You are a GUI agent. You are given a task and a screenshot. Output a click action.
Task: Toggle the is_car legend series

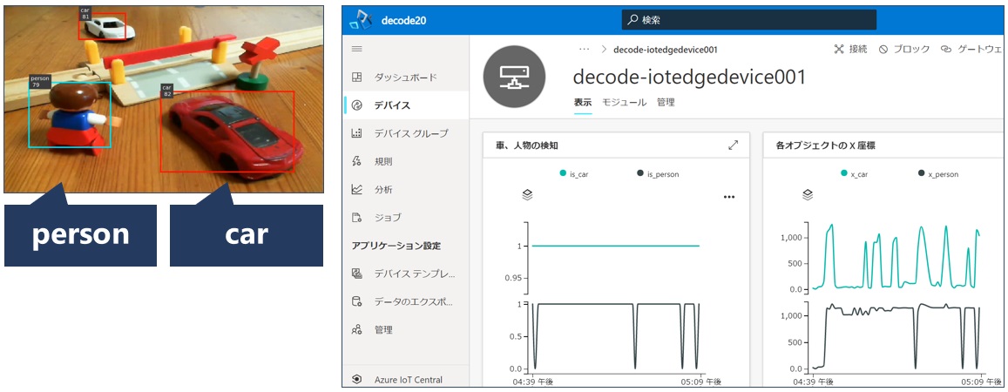(573, 173)
